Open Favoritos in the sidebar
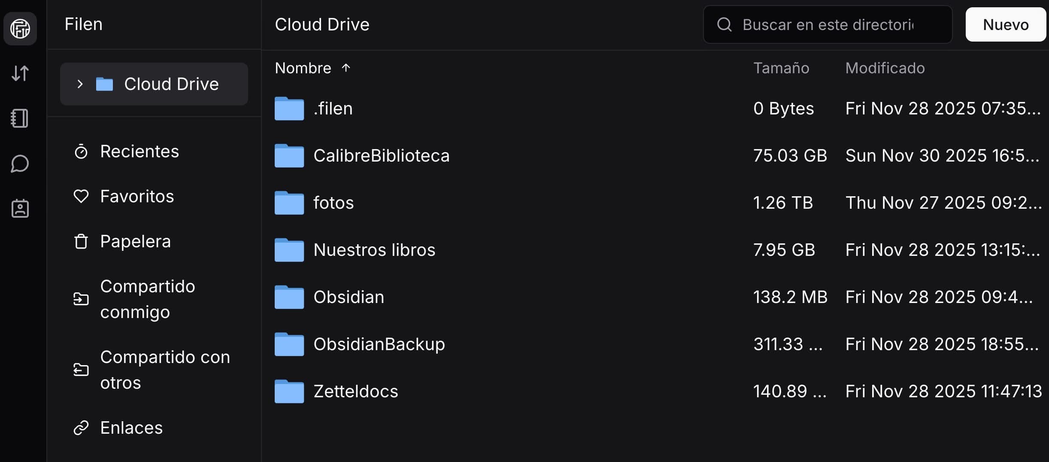 click(x=136, y=197)
